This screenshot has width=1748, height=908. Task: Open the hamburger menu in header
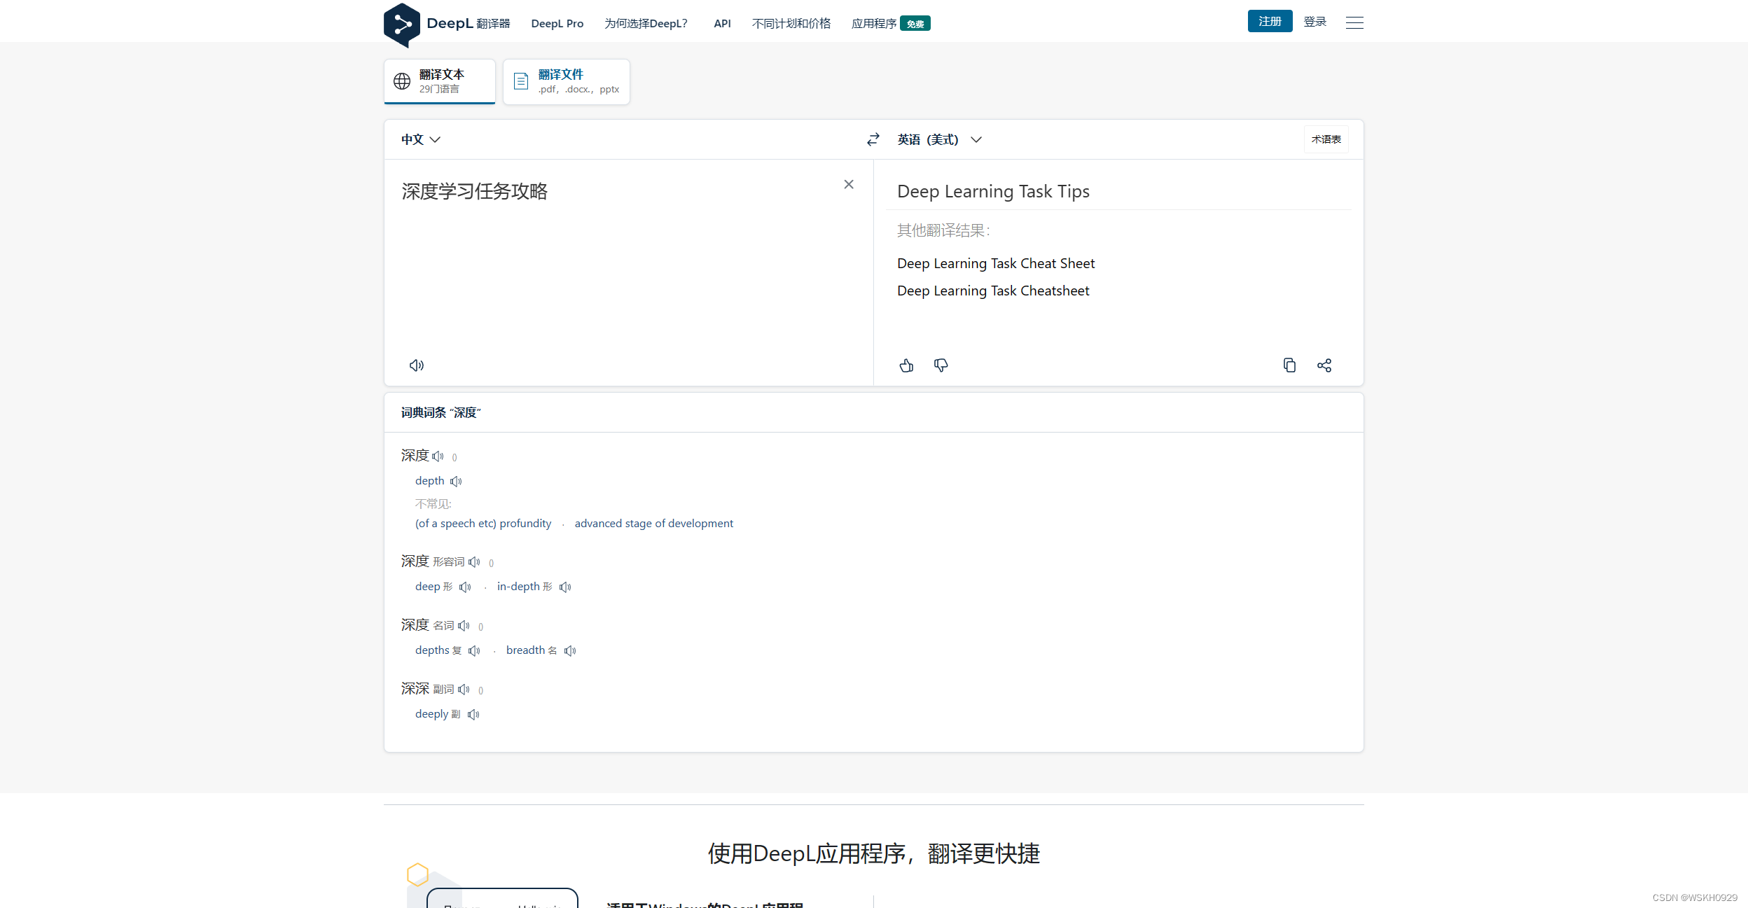1354,23
